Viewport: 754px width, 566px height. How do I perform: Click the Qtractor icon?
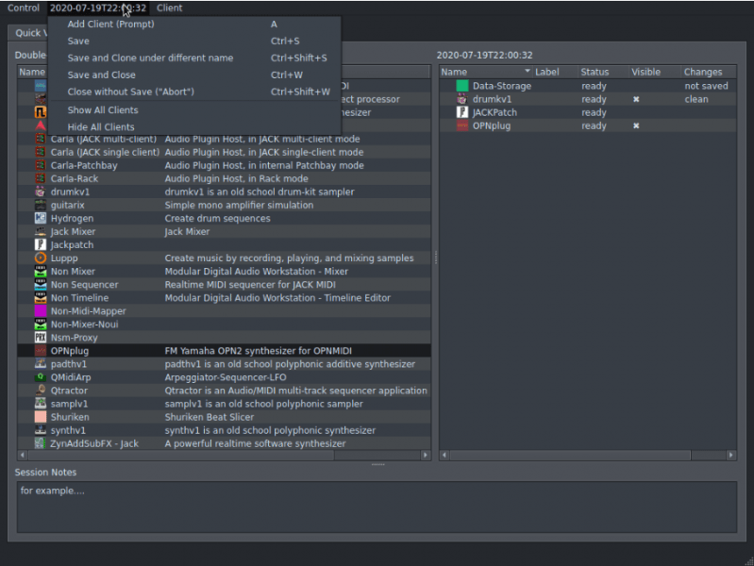pyautogui.click(x=41, y=391)
